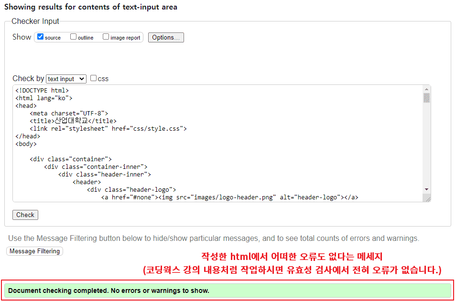Uncheck the source checkbox

(x=41, y=37)
